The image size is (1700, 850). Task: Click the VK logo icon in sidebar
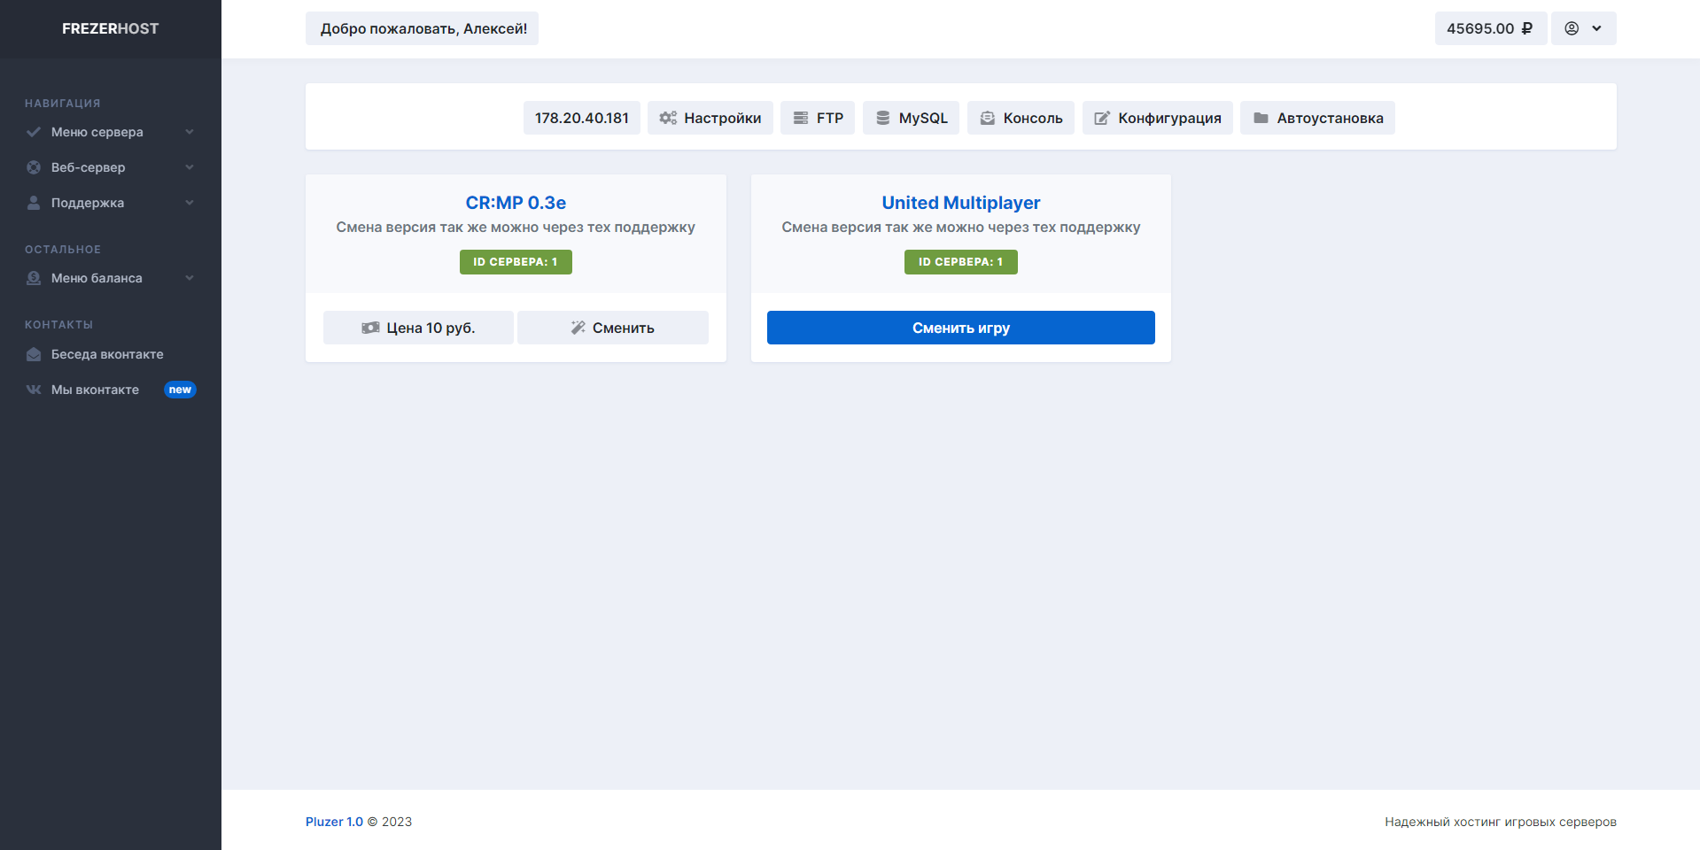click(34, 390)
